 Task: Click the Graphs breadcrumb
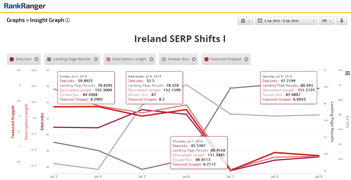16,20
